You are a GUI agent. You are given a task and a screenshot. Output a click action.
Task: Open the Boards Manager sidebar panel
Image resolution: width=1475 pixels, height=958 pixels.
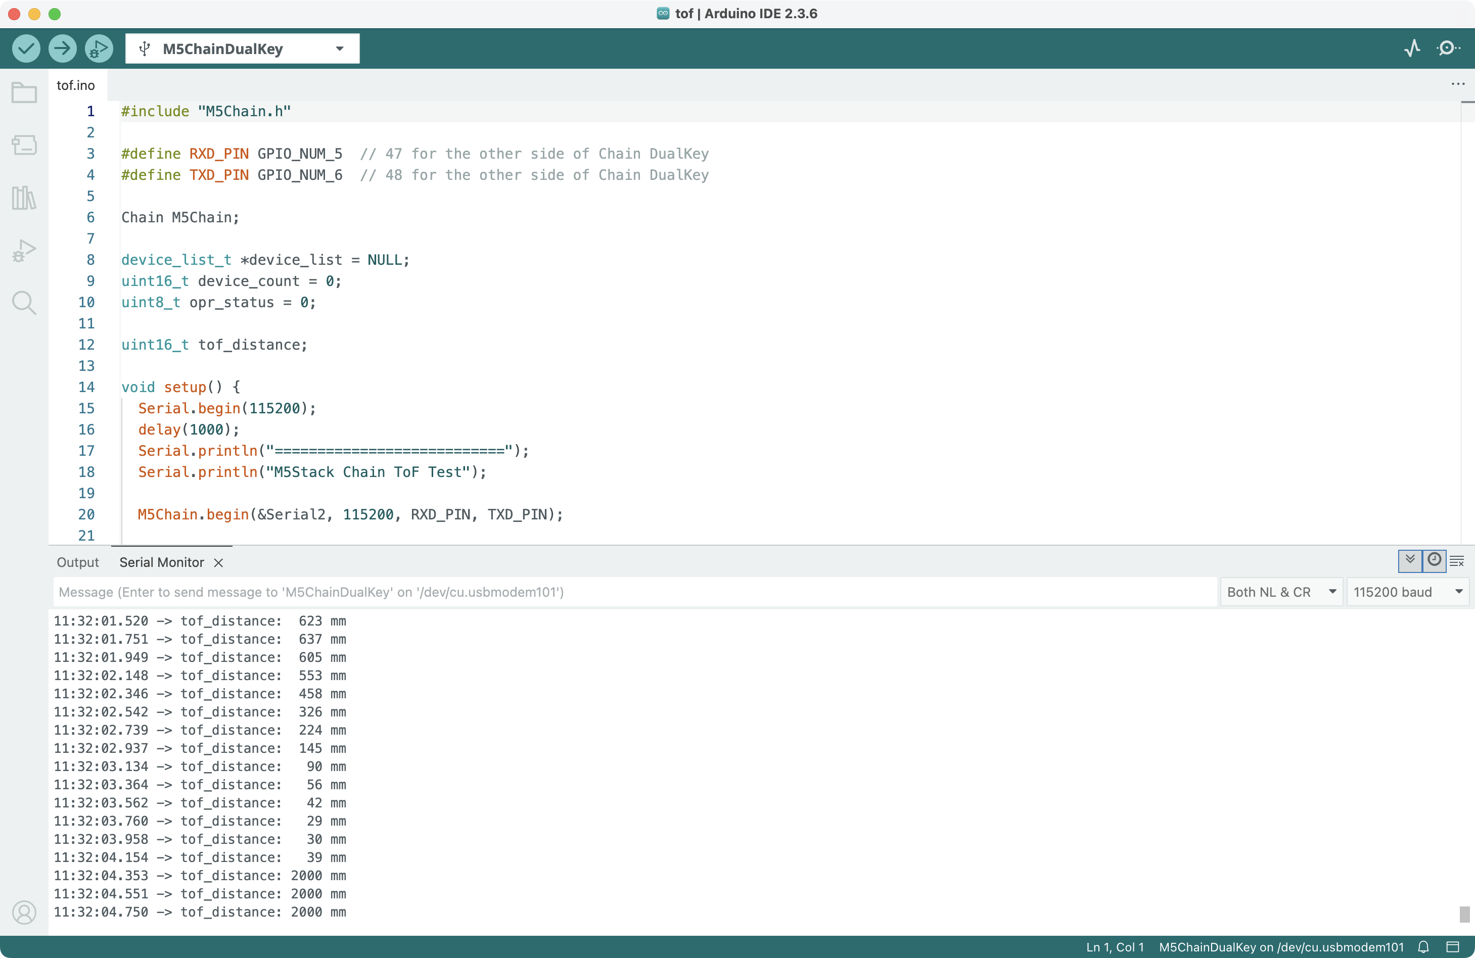coord(24,145)
